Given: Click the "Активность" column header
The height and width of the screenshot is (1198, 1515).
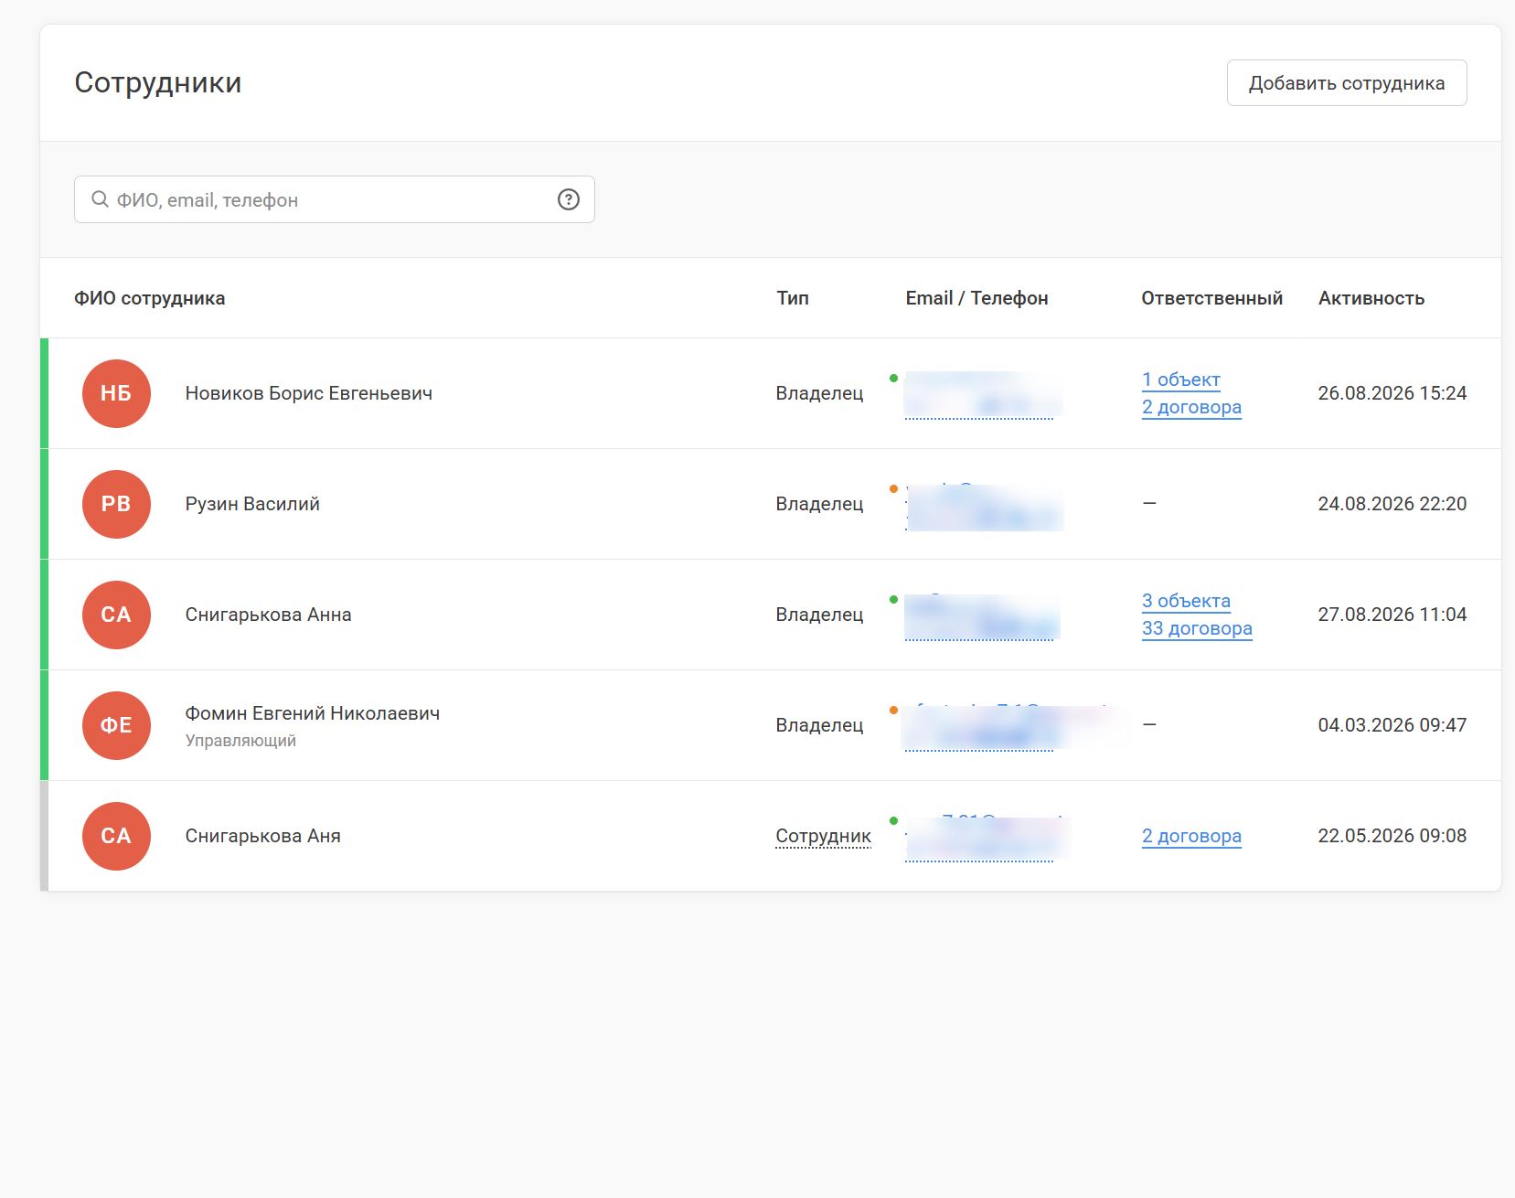Looking at the screenshot, I should click(1371, 298).
